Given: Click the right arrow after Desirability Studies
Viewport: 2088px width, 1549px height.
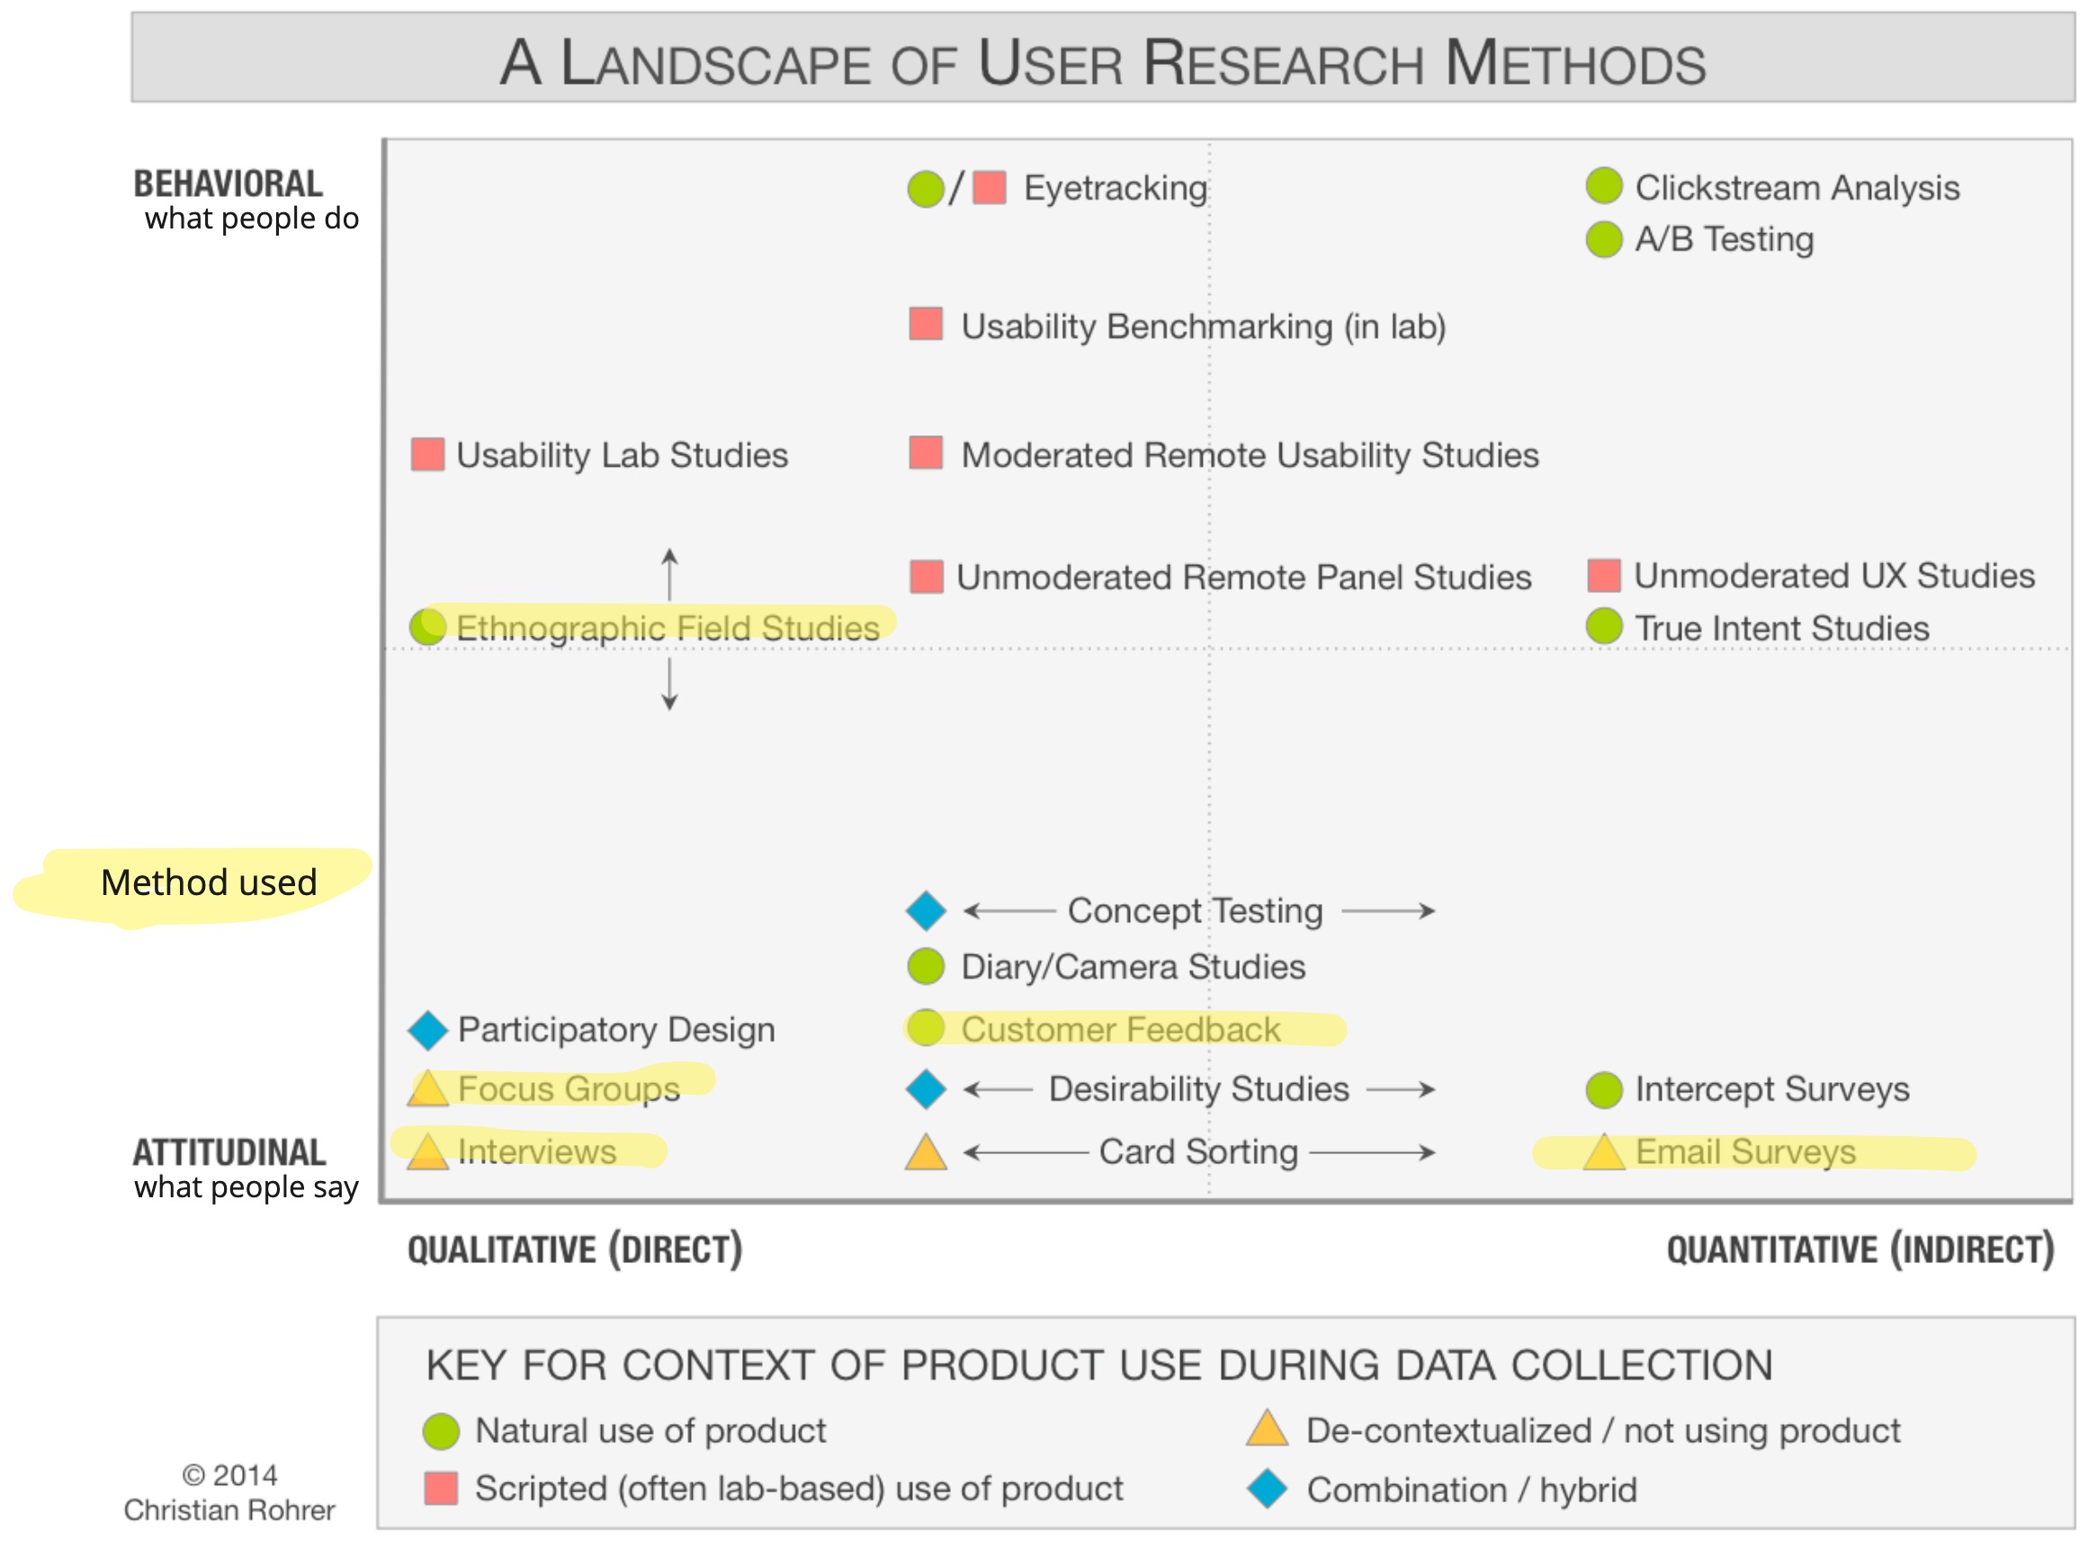Looking at the screenshot, I should [1401, 1089].
